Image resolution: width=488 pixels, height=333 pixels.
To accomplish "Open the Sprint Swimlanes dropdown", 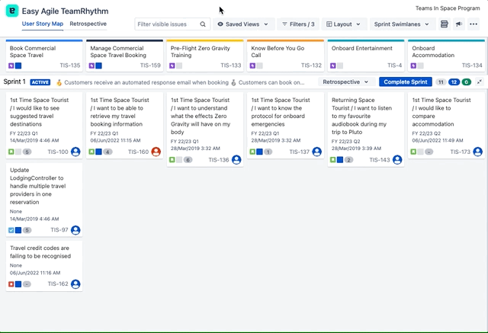I will [x=403, y=24].
